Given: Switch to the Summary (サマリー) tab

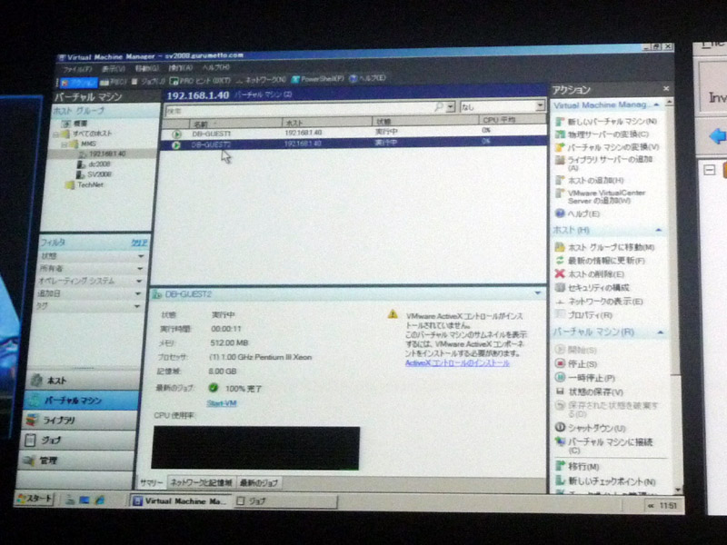Looking at the screenshot, I should (152, 483).
